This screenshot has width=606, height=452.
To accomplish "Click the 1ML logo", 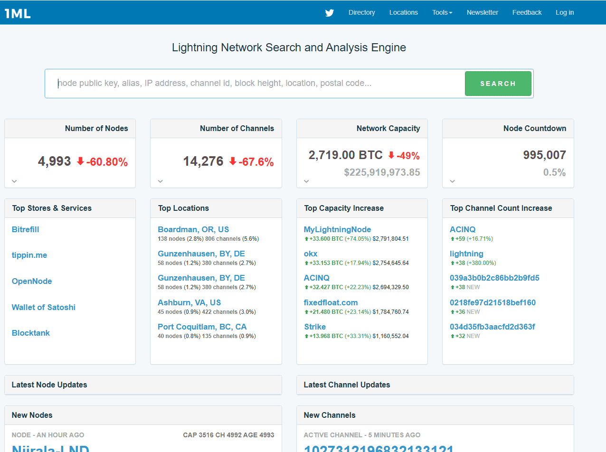I will click(18, 13).
